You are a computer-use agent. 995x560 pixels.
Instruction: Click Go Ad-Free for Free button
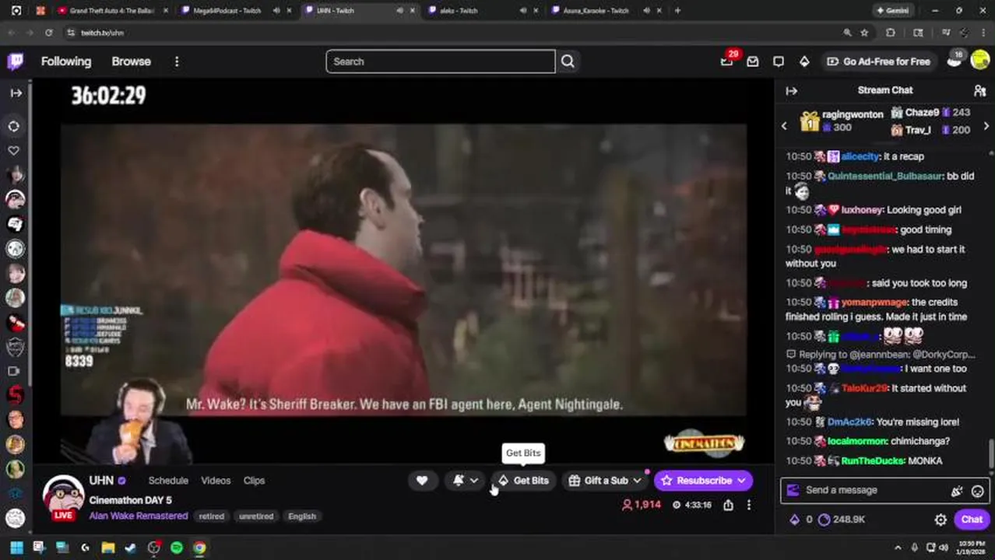[878, 61]
